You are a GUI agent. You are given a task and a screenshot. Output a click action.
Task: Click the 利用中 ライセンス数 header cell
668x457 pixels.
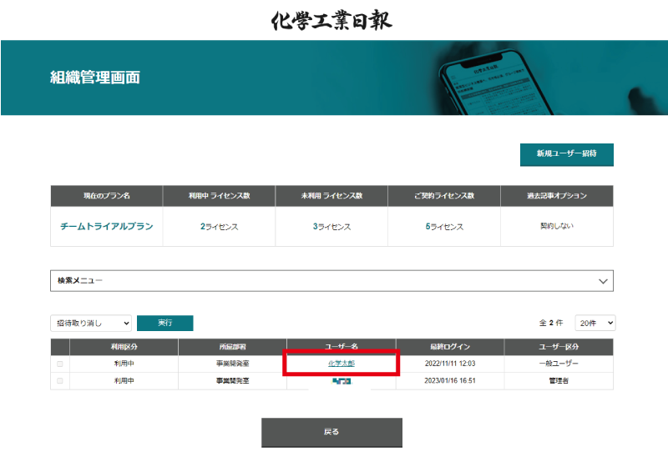pos(219,196)
